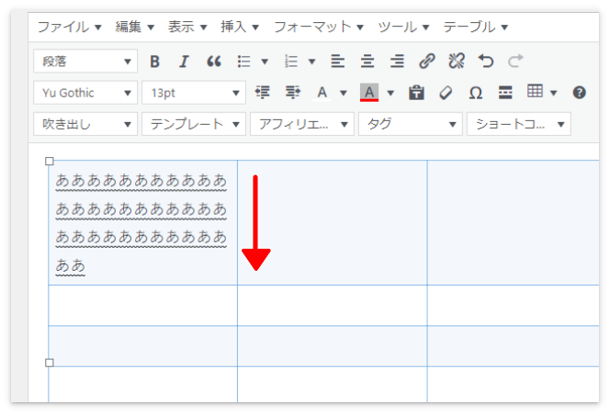Remove link with unlink icon
Screen dimensions: 610x414
click(457, 62)
